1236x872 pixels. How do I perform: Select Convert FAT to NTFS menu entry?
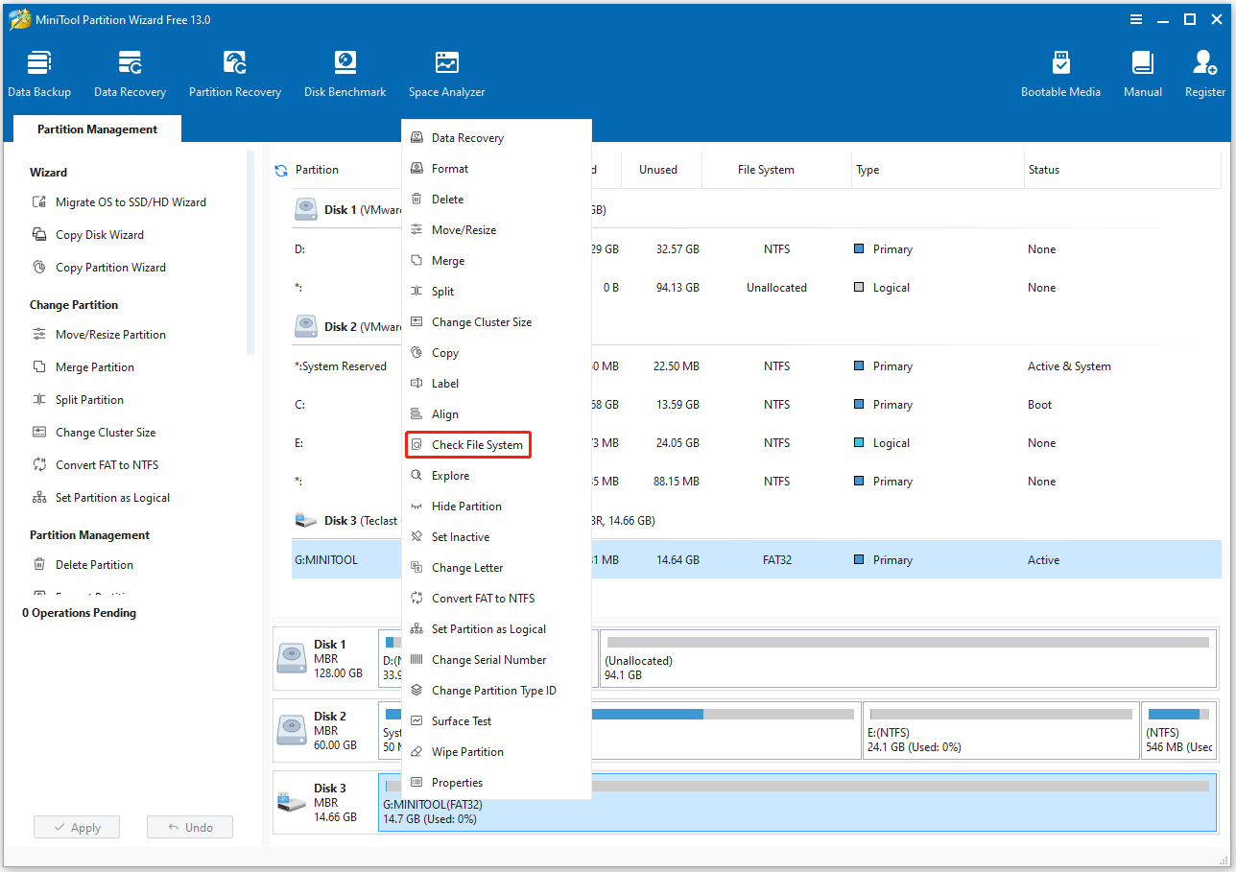482,599
